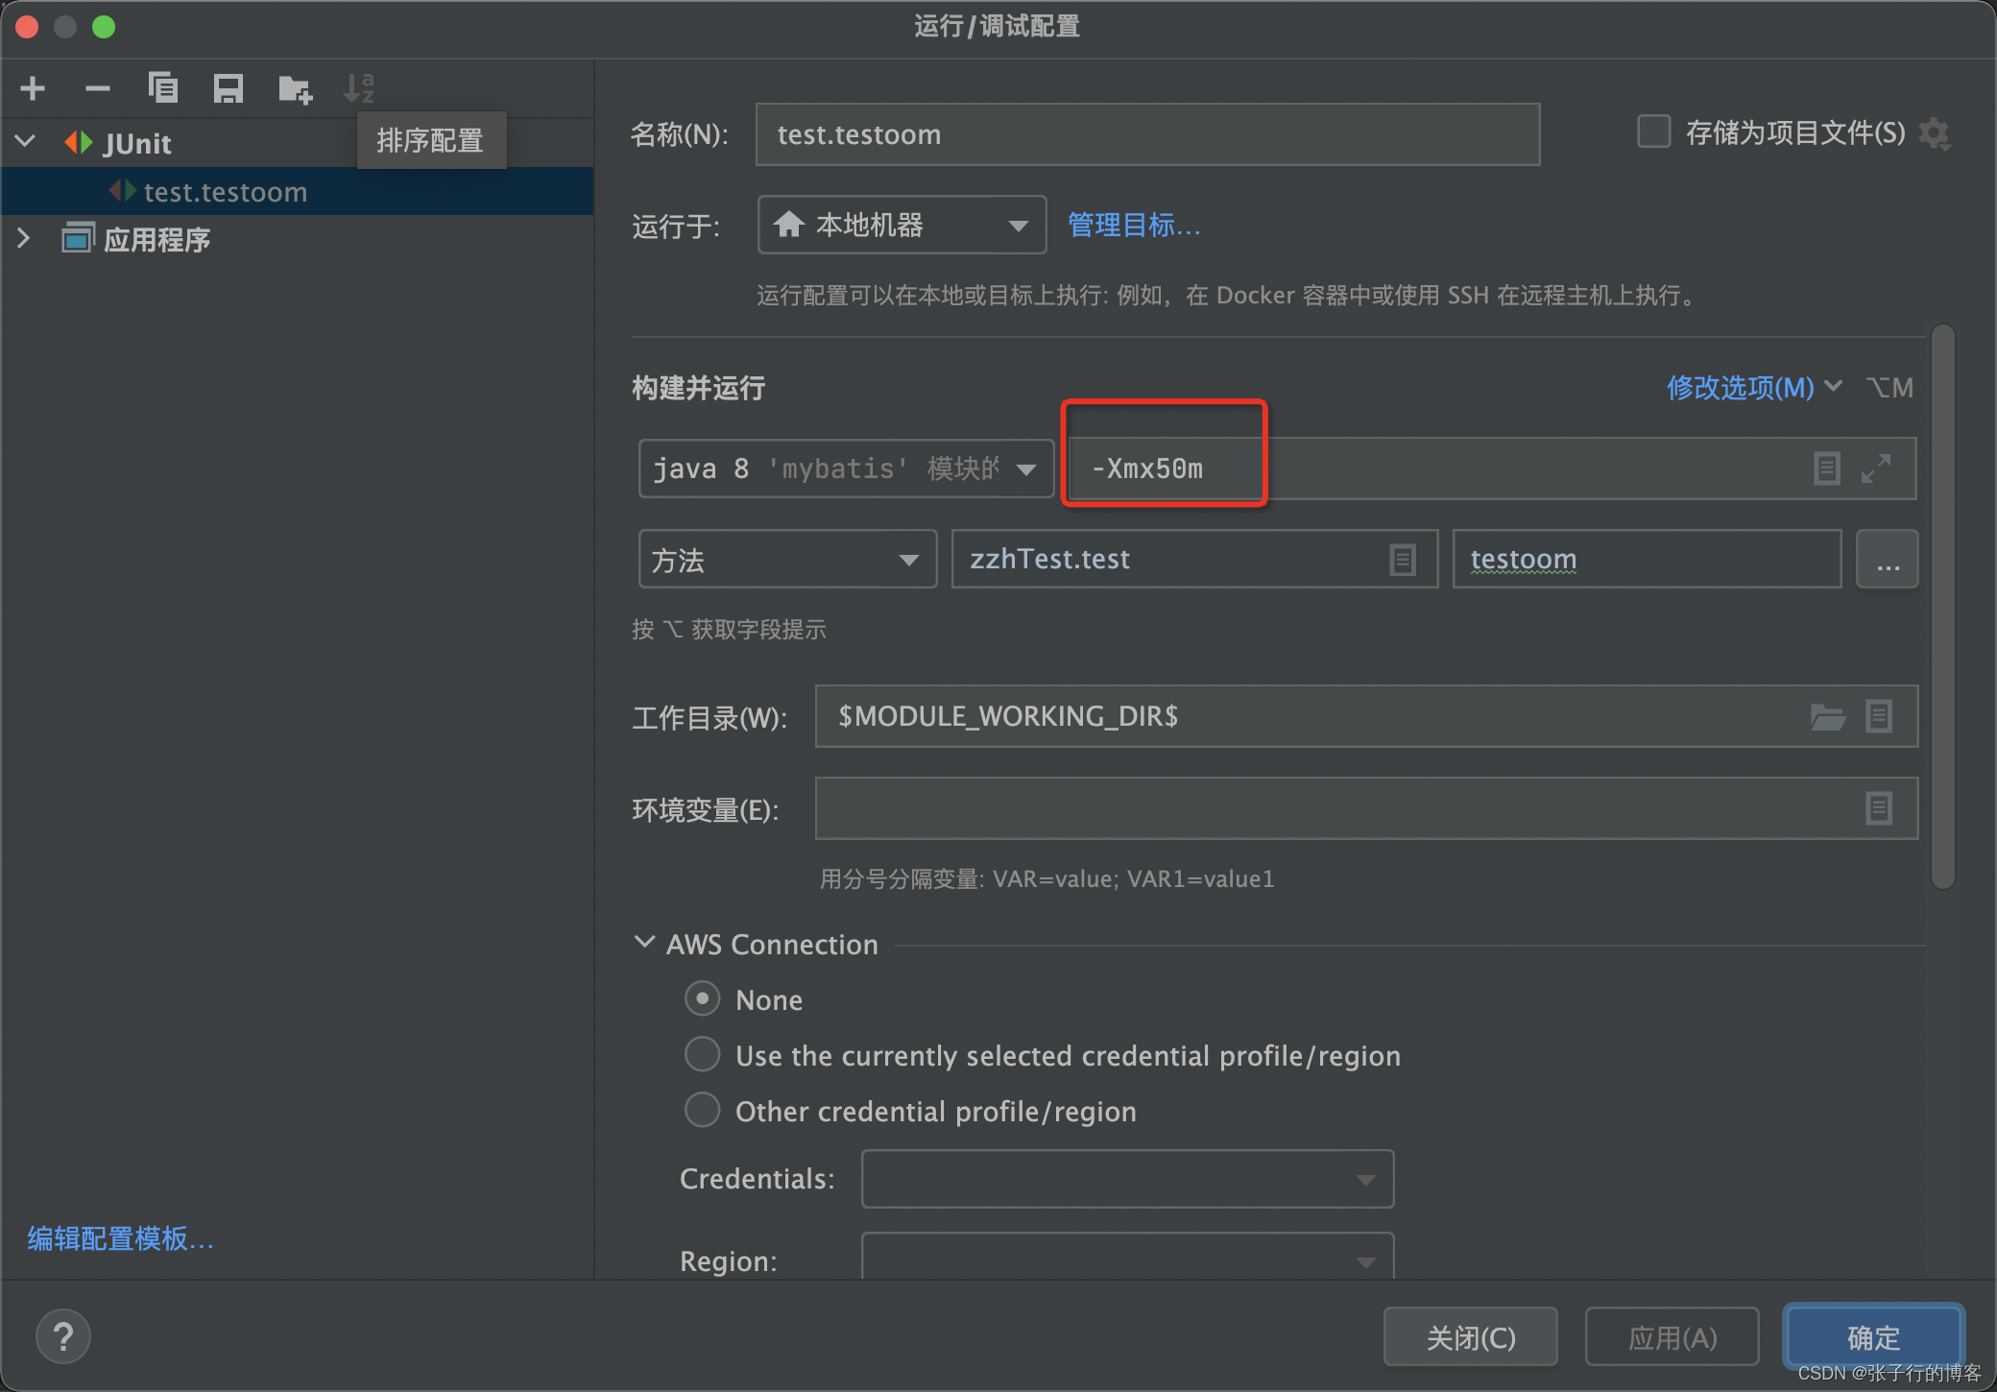Edit environment variables list icon
This screenshot has width=1997, height=1392.
[x=1879, y=808]
